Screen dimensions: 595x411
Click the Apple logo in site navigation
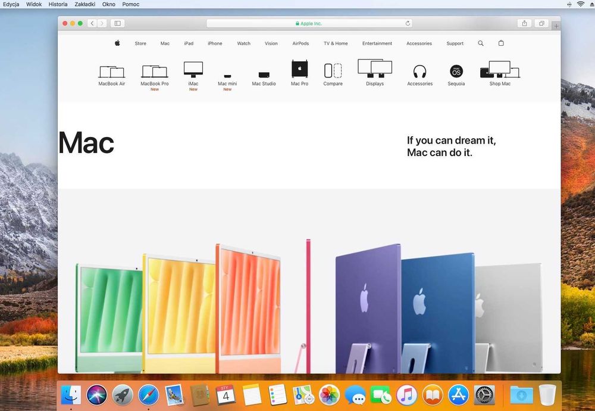tap(117, 43)
